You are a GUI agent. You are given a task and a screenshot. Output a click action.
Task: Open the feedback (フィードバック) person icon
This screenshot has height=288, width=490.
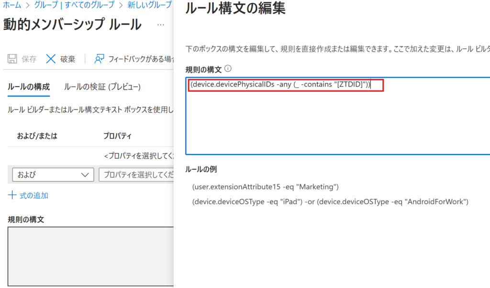click(100, 59)
